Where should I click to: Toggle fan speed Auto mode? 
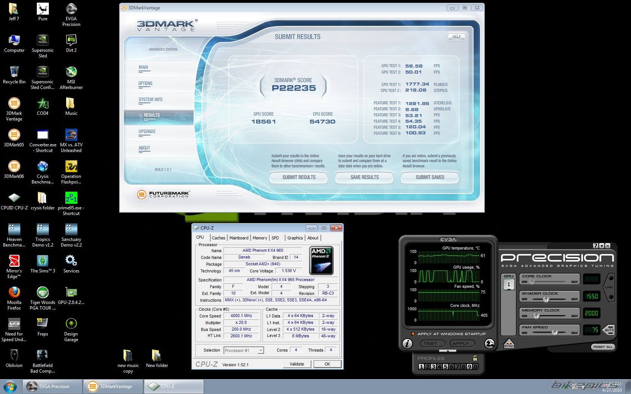point(609,330)
